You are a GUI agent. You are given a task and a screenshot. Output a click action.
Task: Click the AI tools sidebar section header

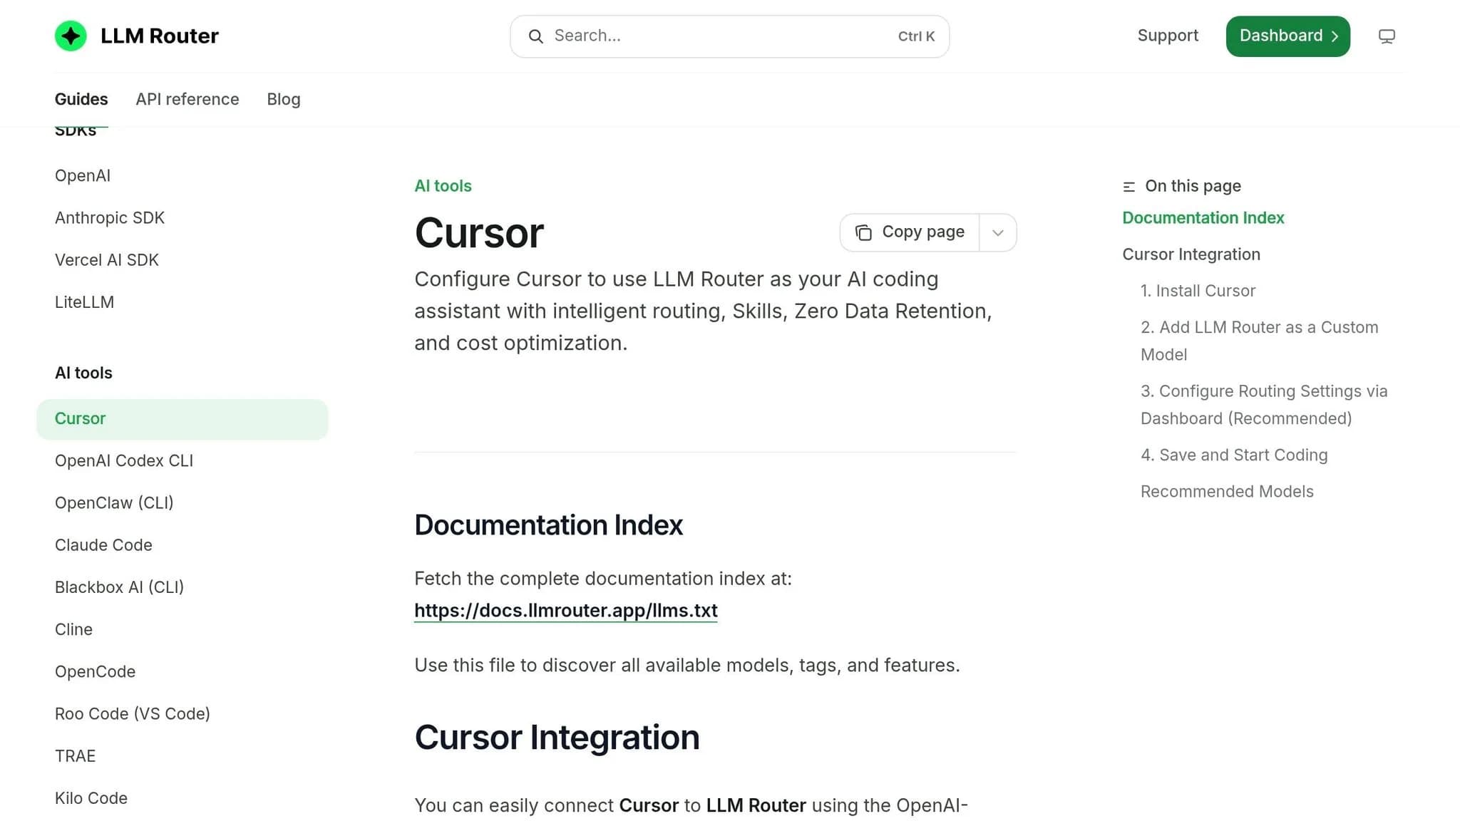pos(83,373)
